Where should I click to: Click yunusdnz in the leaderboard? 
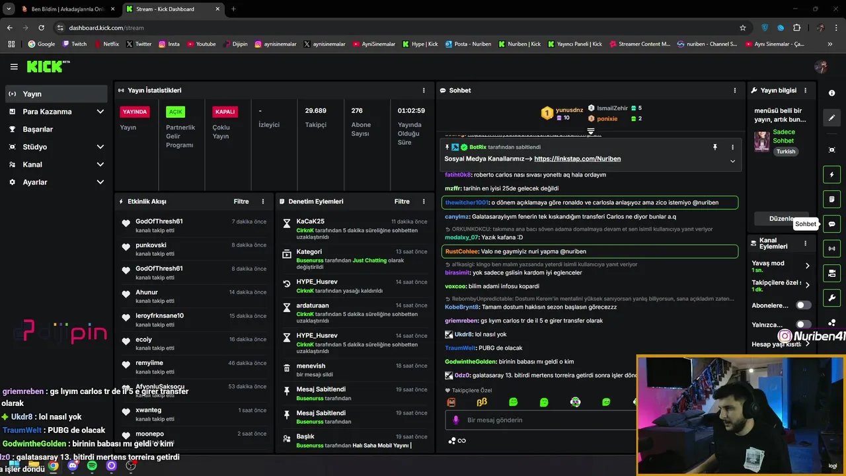[569, 110]
